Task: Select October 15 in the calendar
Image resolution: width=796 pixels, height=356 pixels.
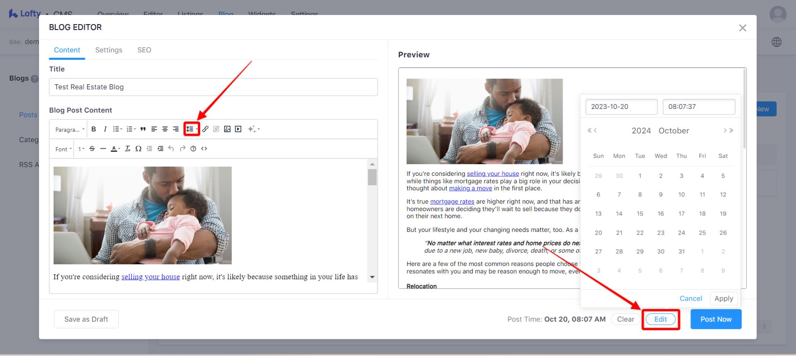Action: (x=640, y=214)
